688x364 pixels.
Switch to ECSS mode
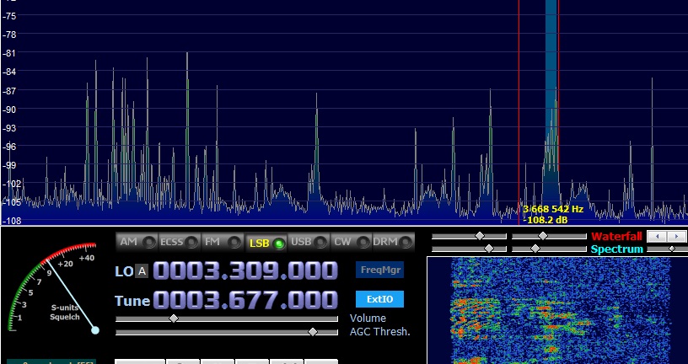180,242
